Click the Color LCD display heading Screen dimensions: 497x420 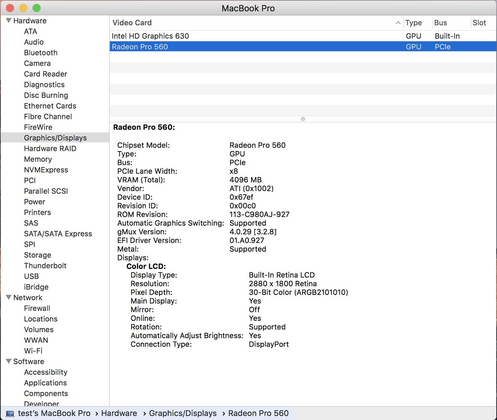click(146, 266)
